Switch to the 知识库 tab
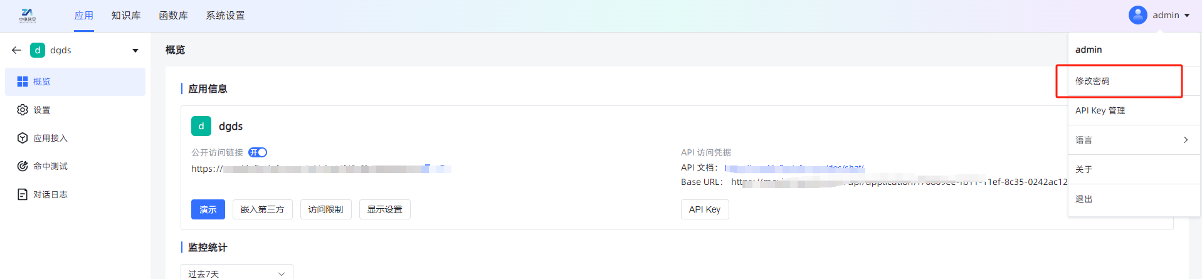The height and width of the screenshot is (279, 1202). point(126,16)
